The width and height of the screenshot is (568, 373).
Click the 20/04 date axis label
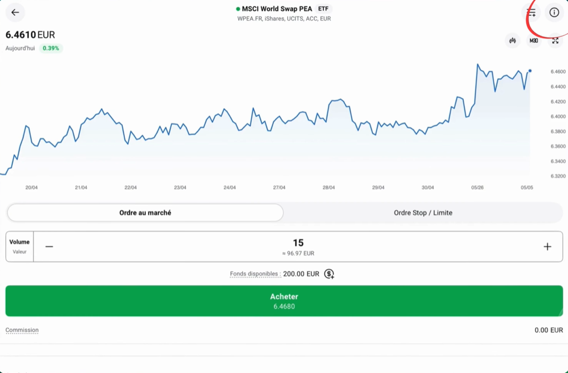(32, 188)
